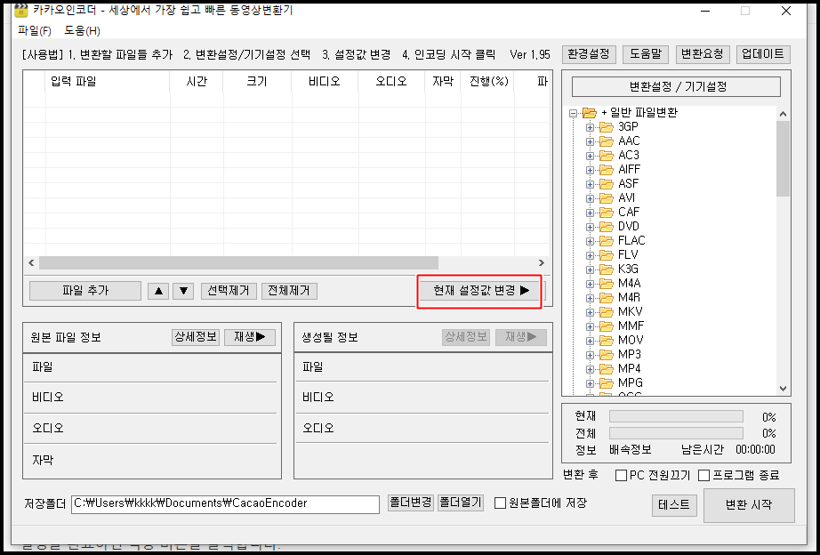Click 폴더변경 to change save folder
820x555 pixels.
click(x=411, y=503)
